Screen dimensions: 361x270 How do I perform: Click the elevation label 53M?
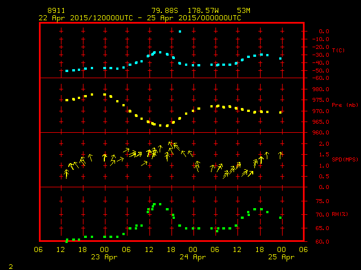tap(244, 11)
